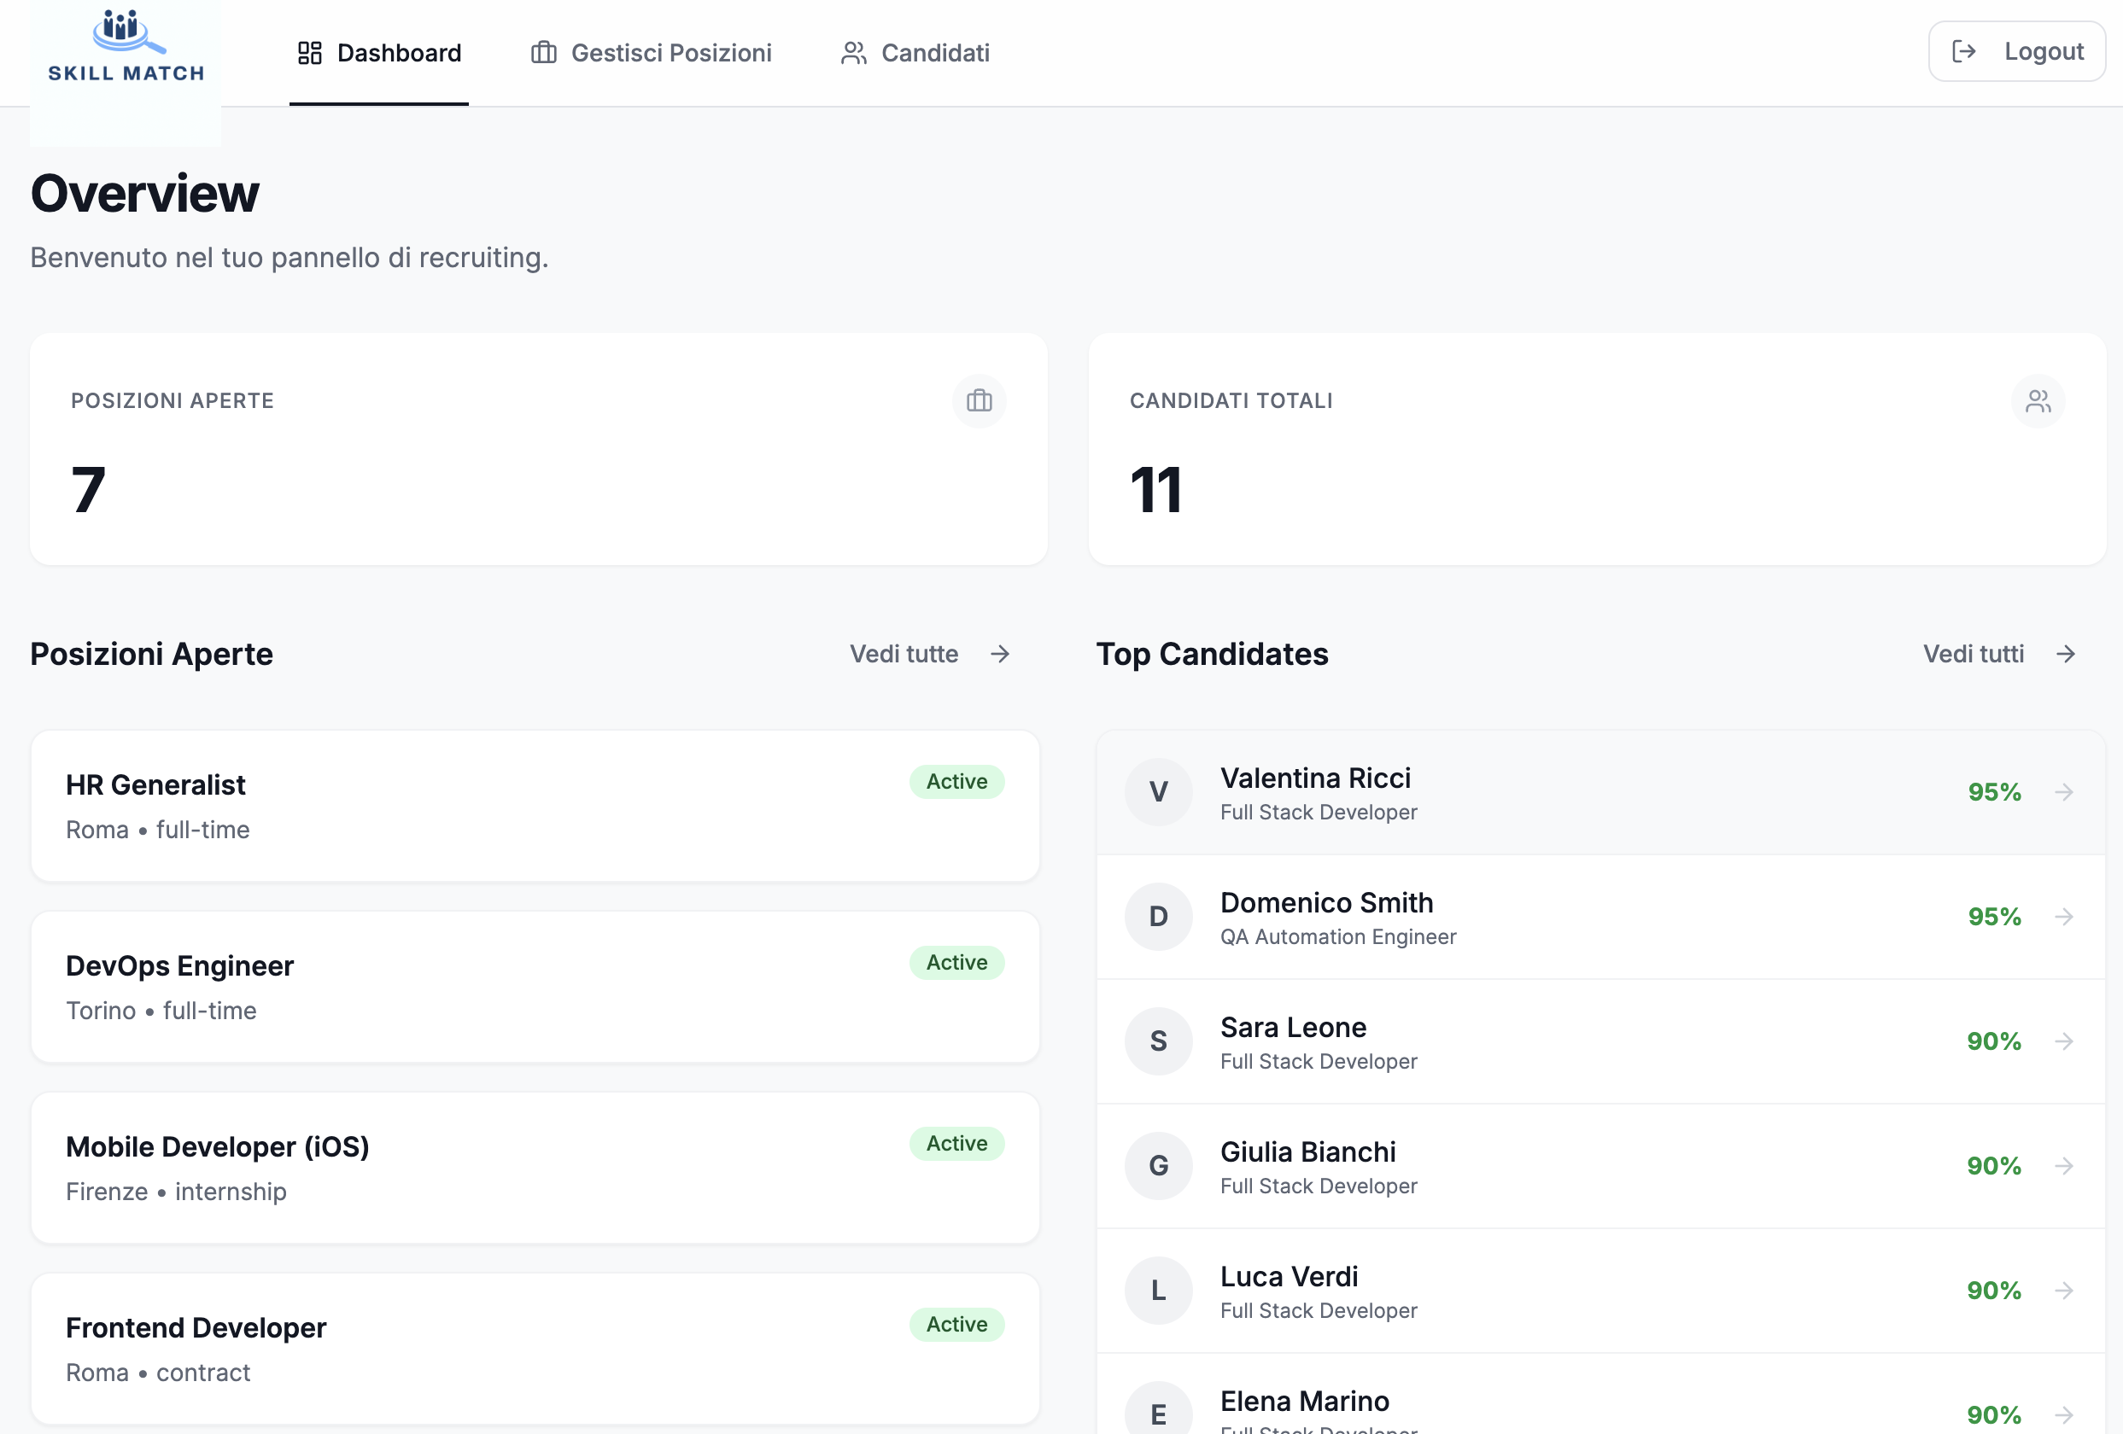Click Active badge on Frontend Developer
This screenshot has height=1434, width=2123.
pyautogui.click(x=956, y=1324)
